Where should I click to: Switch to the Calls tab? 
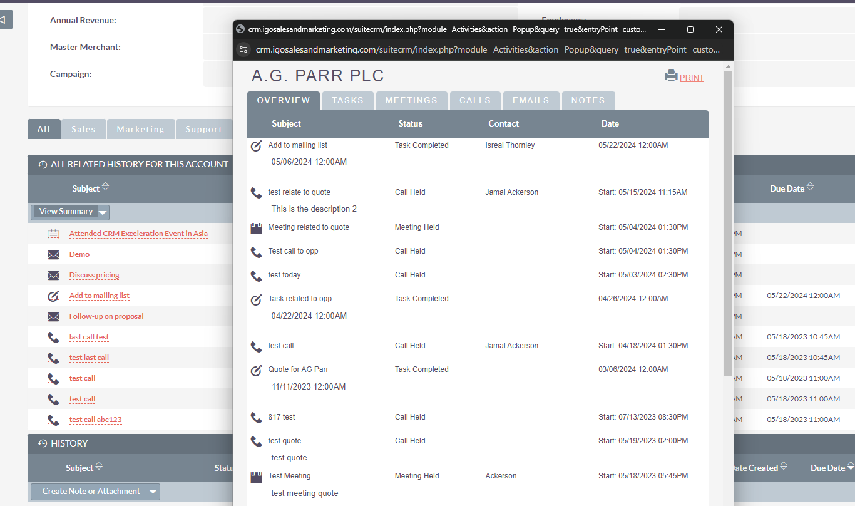(475, 101)
